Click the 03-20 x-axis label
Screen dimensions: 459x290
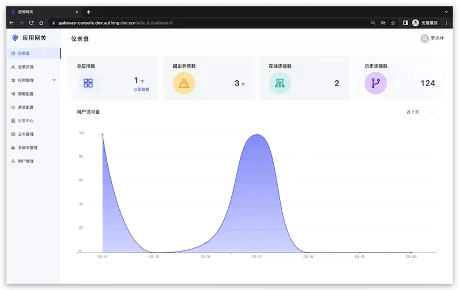coord(411,257)
